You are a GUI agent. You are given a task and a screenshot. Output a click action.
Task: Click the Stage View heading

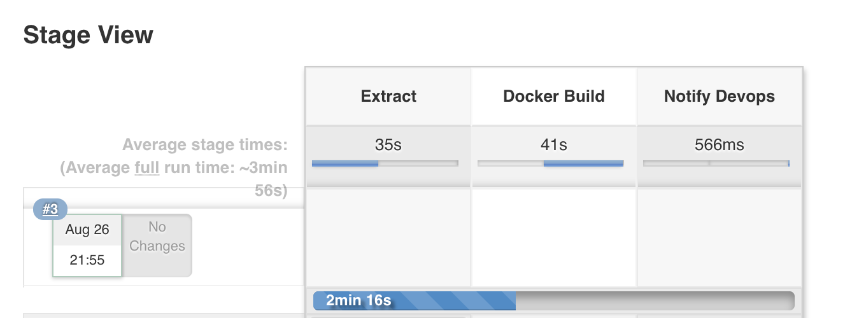pos(89,35)
